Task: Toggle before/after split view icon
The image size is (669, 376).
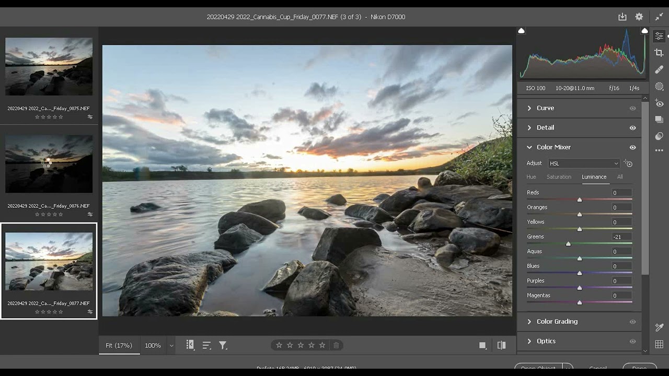Action: pos(501,345)
